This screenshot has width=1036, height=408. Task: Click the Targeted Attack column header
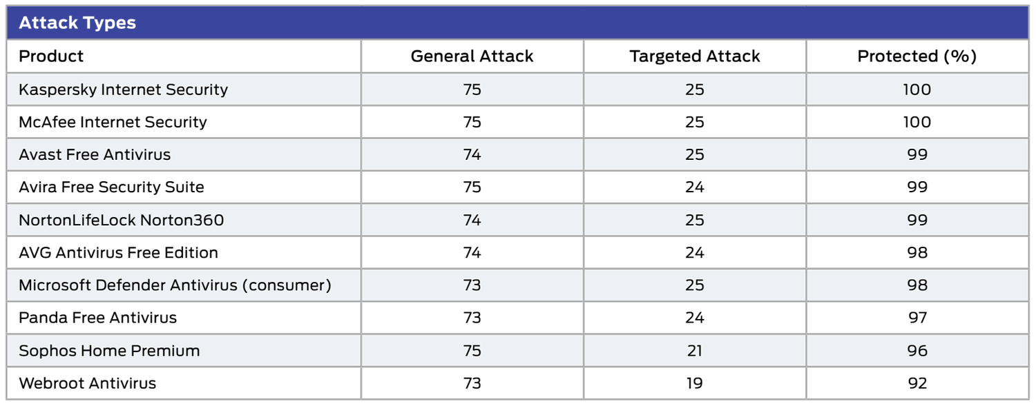[x=694, y=57]
